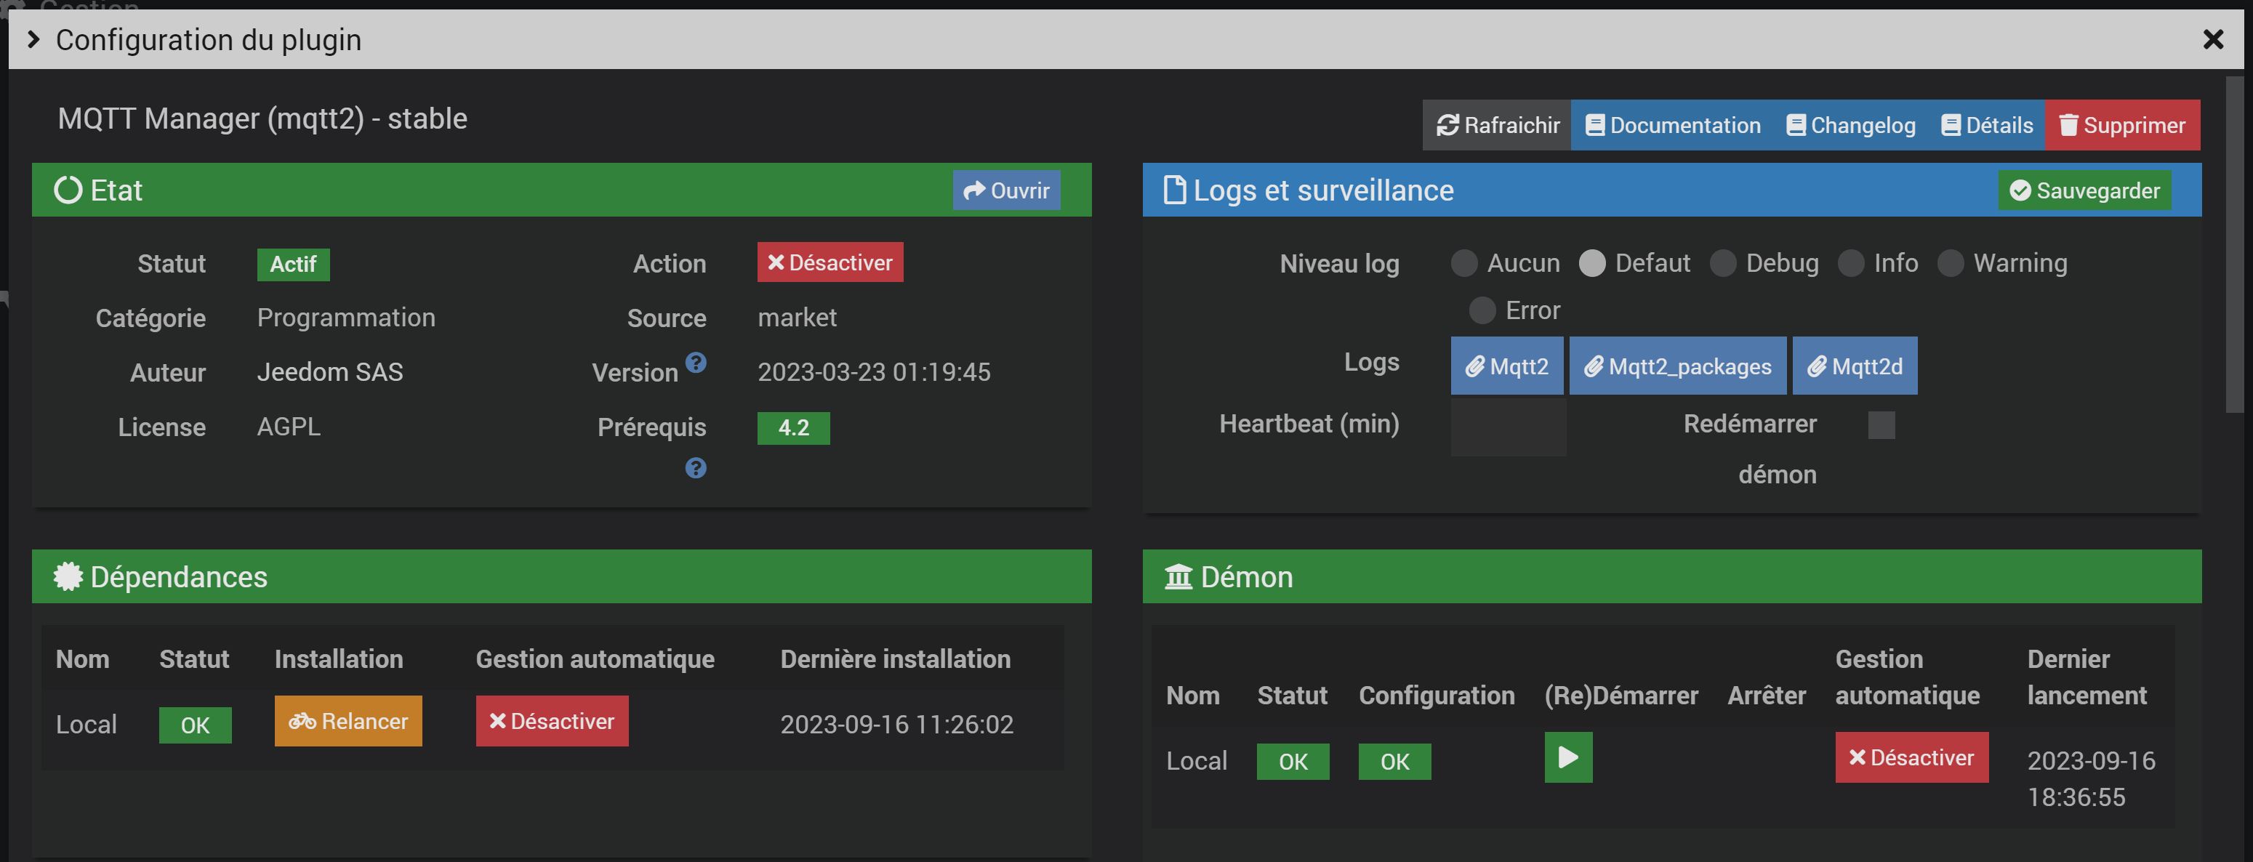This screenshot has height=862, width=2253.
Task: Collapse the Configuration du plugin chevron
Action: click(33, 39)
